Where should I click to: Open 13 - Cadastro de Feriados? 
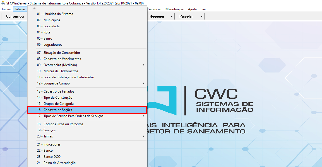56,91
